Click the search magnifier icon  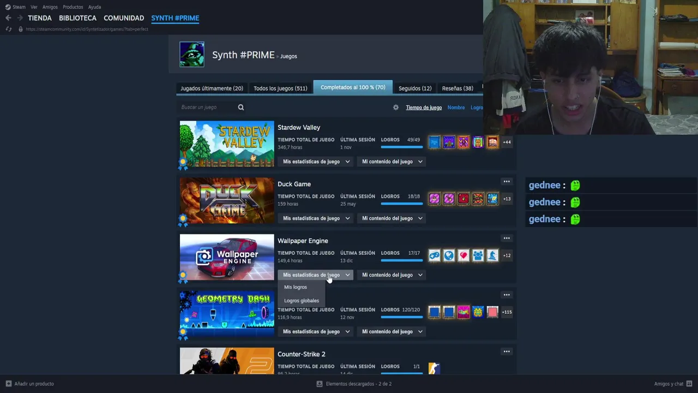click(240, 108)
